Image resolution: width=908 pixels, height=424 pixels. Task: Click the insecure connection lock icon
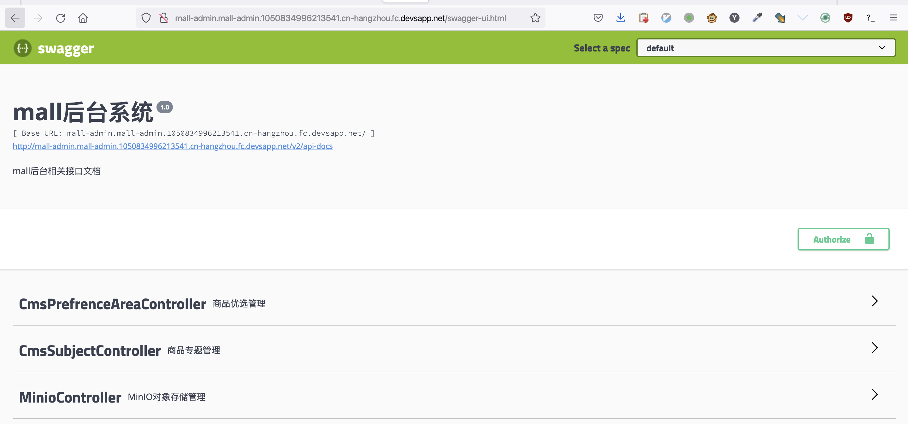163,18
